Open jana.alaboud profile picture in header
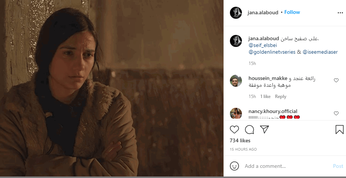Viewport: 346px width, 178px height. (236, 13)
